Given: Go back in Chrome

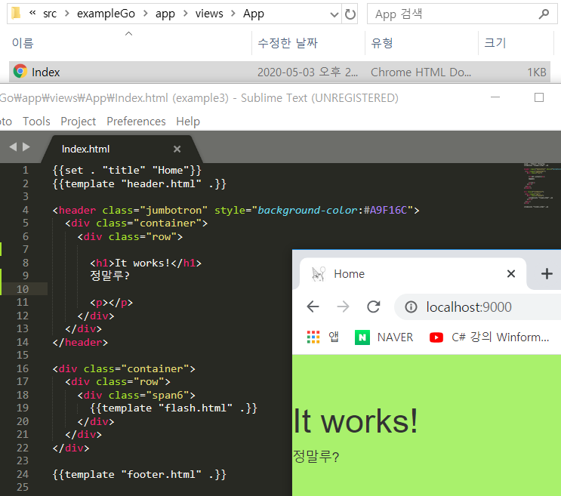Looking at the screenshot, I should pyautogui.click(x=313, y=307).
